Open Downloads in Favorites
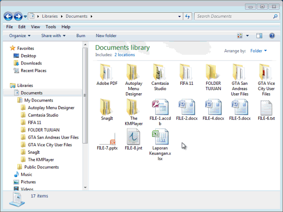Viewport: 283px width, 212px height. point(28,63)
